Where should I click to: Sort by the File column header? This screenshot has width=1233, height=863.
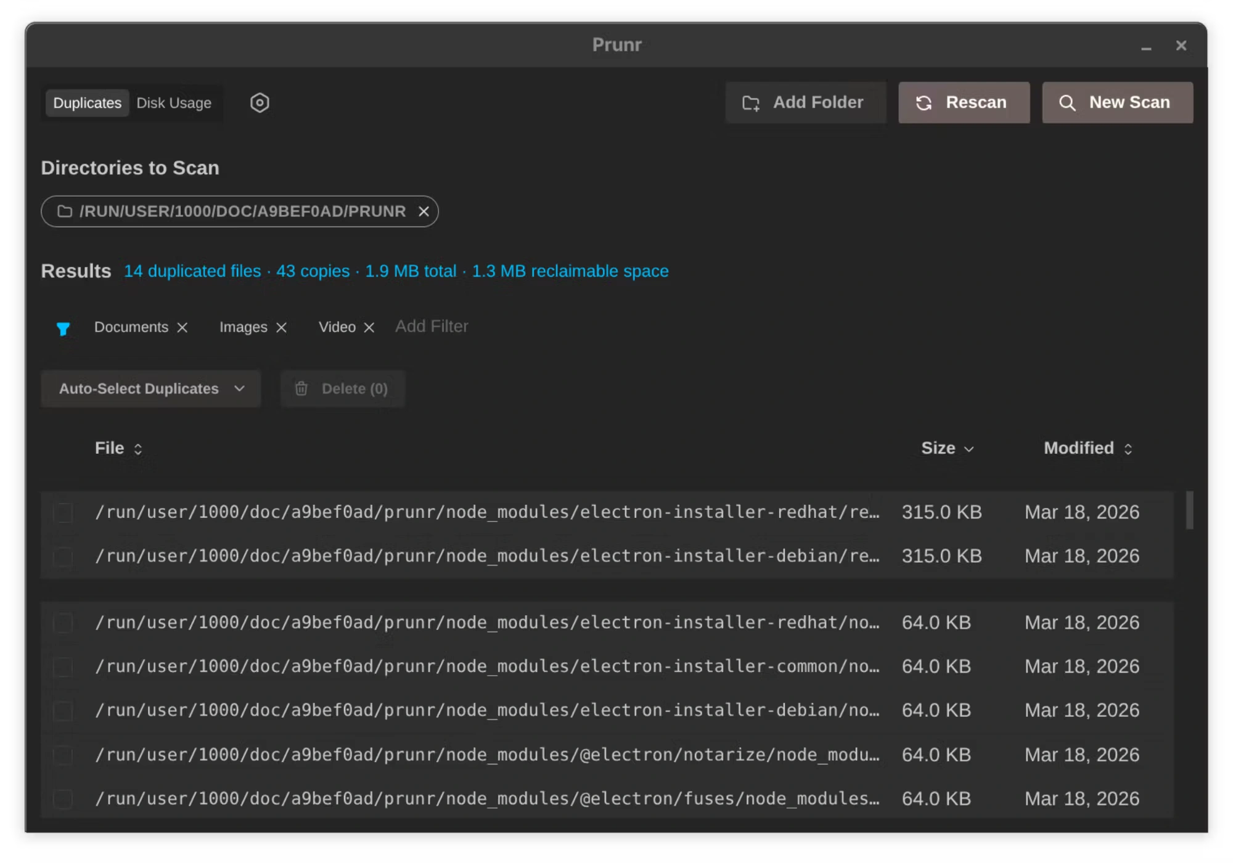coord(119,448)
